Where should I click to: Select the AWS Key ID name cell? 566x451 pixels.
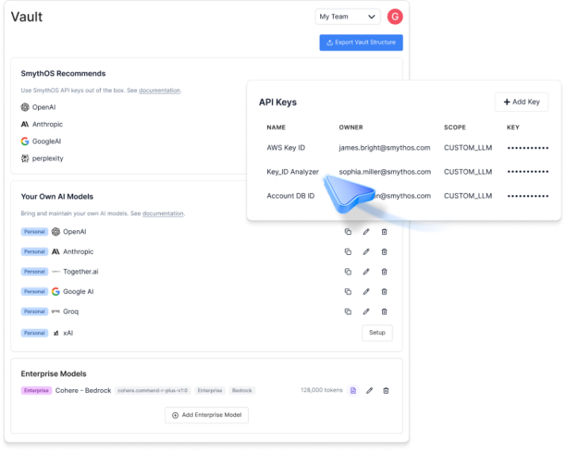click(286, 148)
